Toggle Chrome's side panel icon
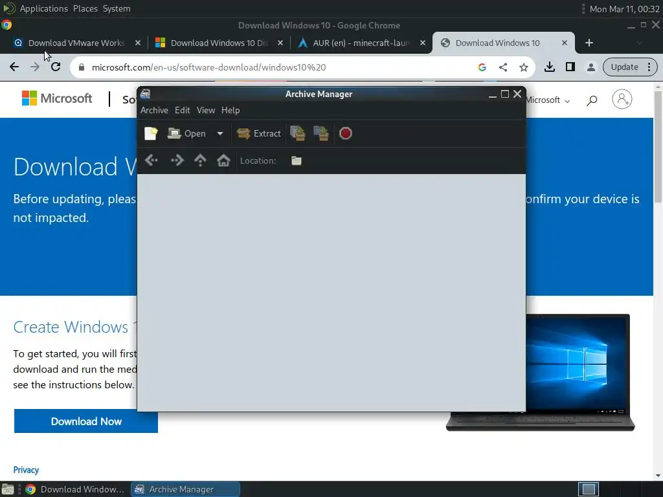This screenshot has width=663, height=497. point(570,67)
